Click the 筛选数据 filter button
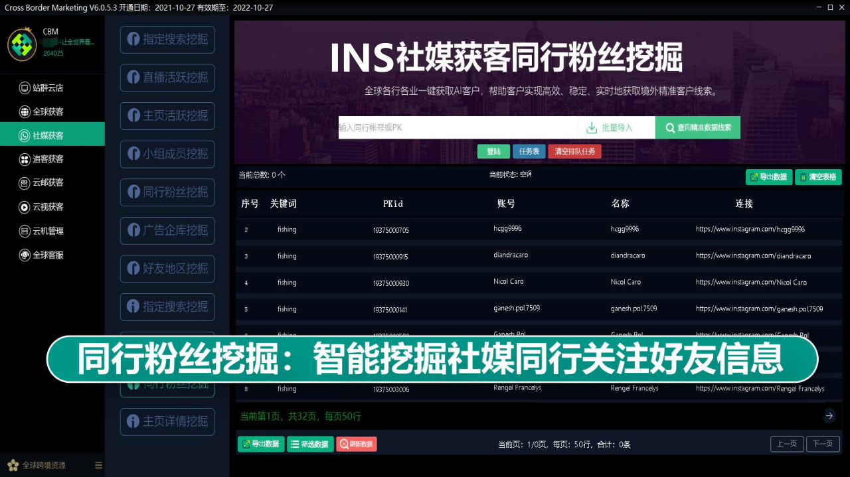This screenshot has height=477, width=850. [x=310, y=444]
